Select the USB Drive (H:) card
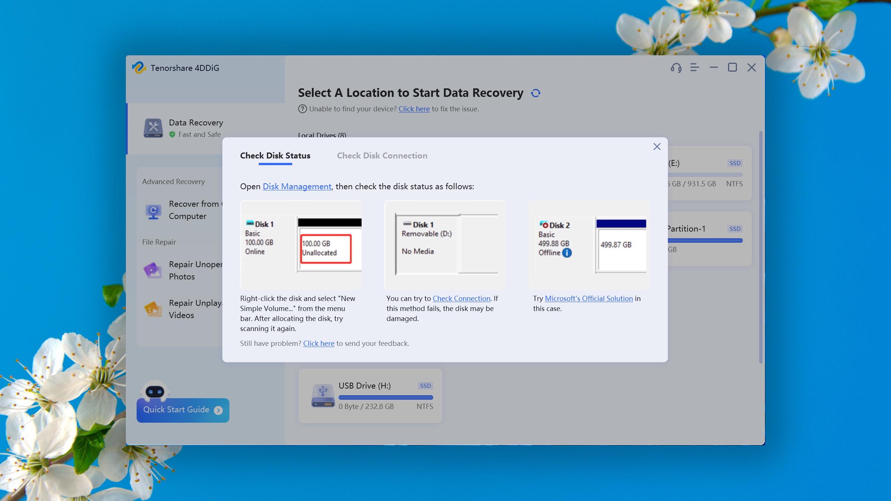 (370, 396)
